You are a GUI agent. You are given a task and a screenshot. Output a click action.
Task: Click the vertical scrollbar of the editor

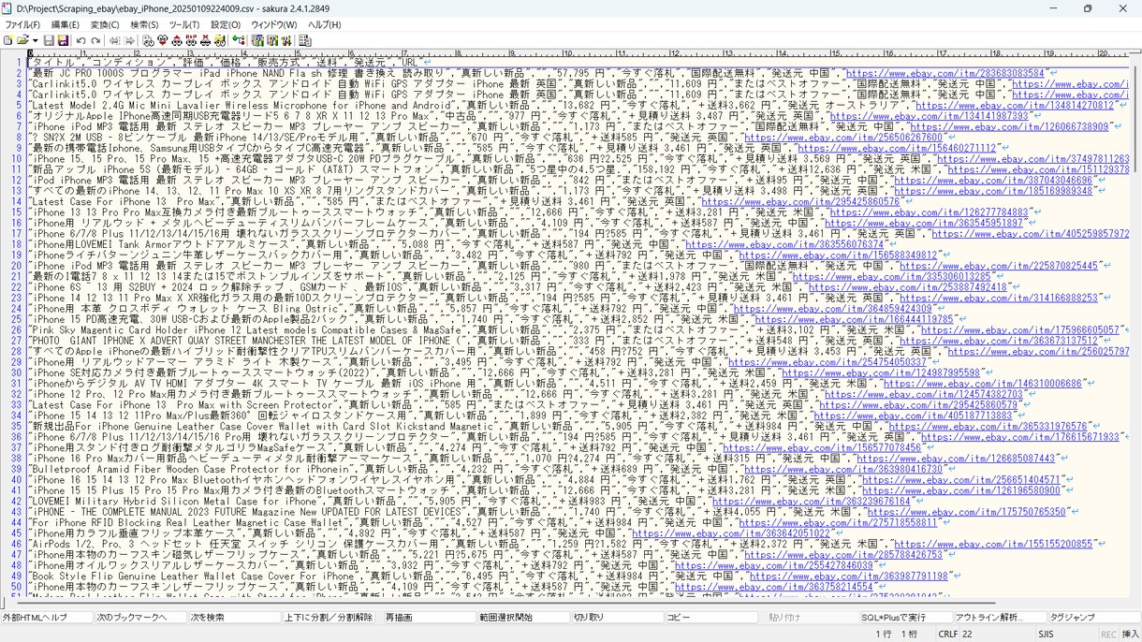[x=1135, y=328]
